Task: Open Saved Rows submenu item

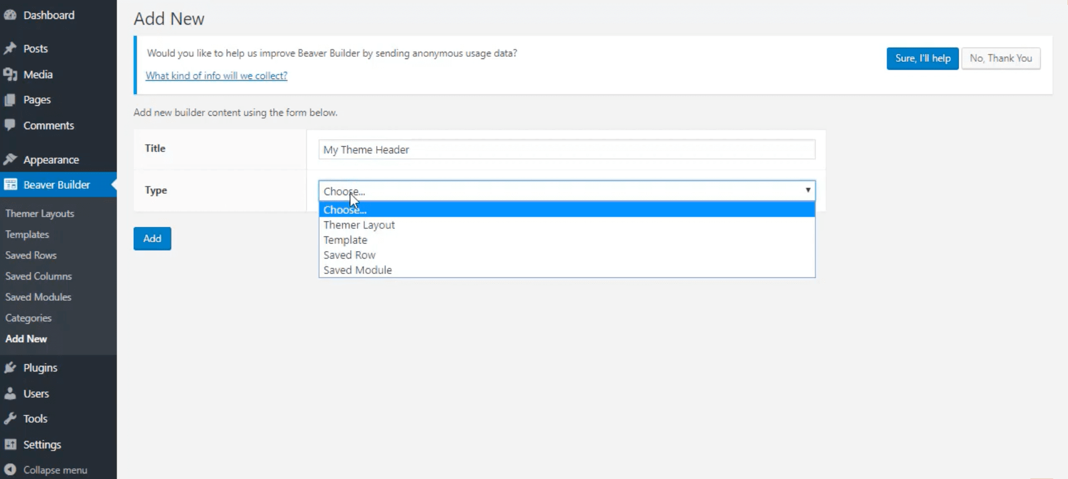Action: pos(31,255)
